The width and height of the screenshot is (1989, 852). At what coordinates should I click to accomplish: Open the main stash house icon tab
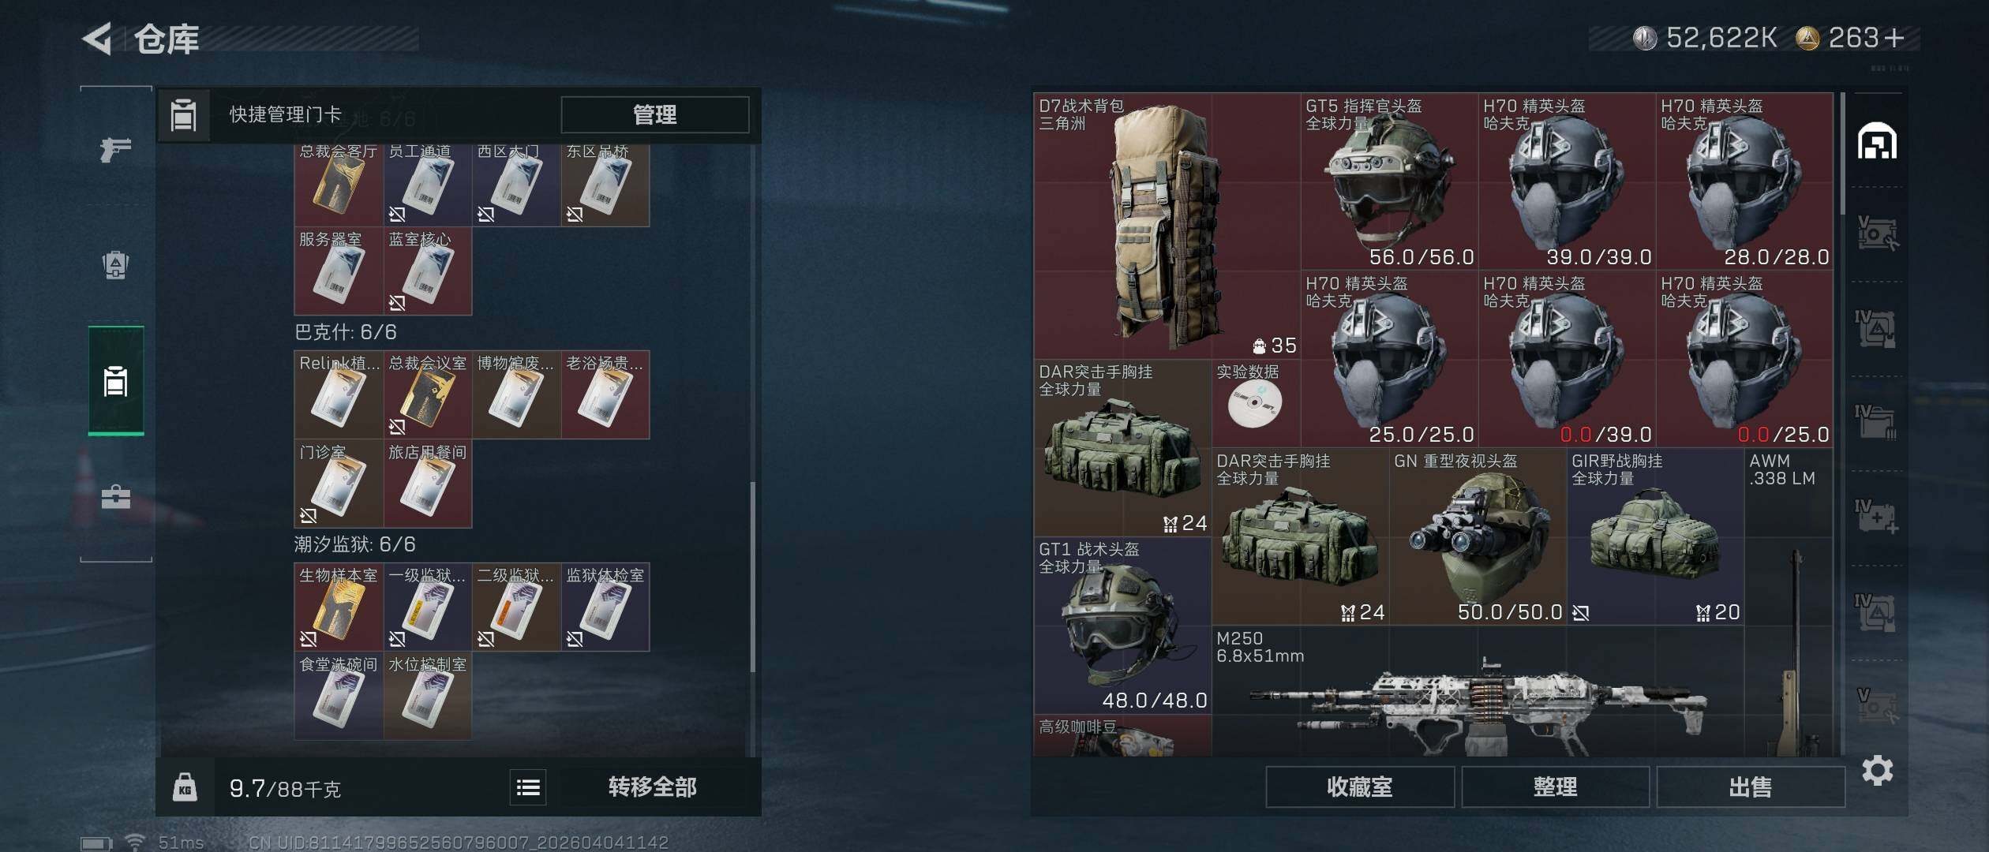click(x=1877, y=141)
